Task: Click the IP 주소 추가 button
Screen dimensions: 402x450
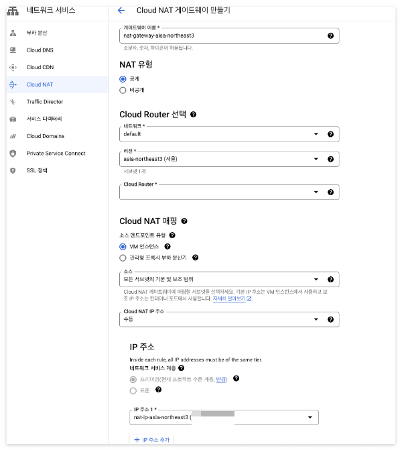Action: (151, 440)
